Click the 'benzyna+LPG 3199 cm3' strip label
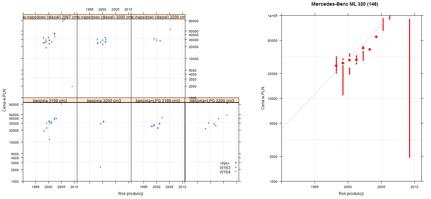 [x=158, y=100]
